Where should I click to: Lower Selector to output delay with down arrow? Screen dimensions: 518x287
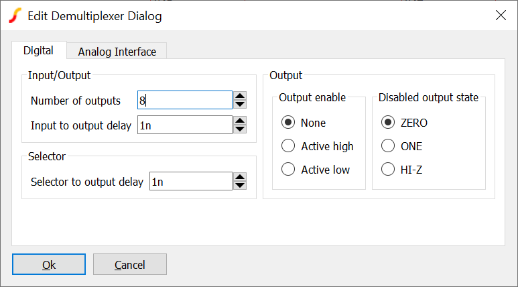point(240,185)
